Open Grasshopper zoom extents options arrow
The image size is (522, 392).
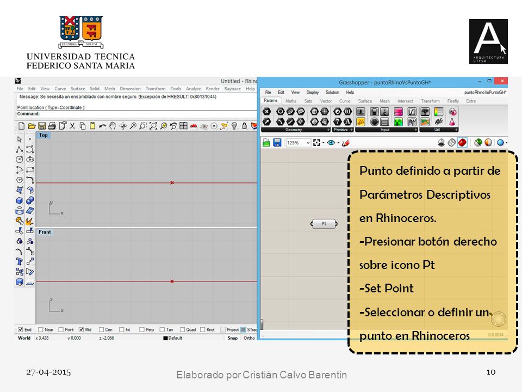click(323, 143)
